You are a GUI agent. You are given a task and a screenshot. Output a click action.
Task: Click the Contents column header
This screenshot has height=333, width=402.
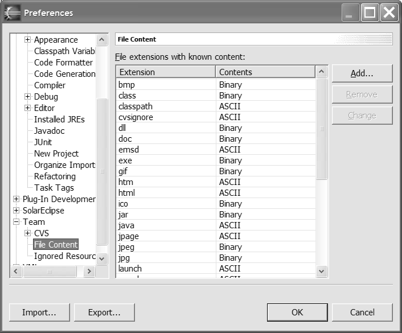pos(265,72)
